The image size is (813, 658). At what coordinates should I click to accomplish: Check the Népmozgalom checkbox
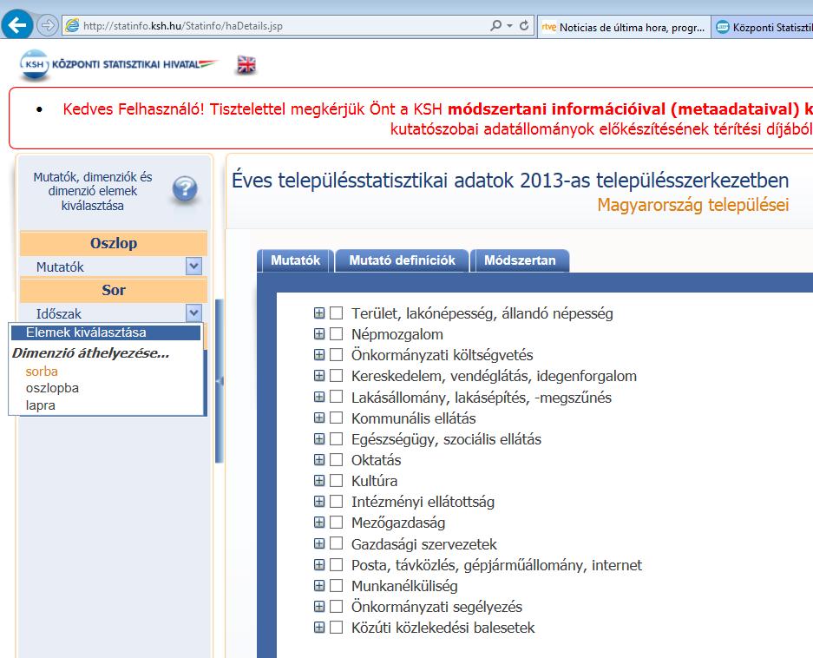coord(337,333)
